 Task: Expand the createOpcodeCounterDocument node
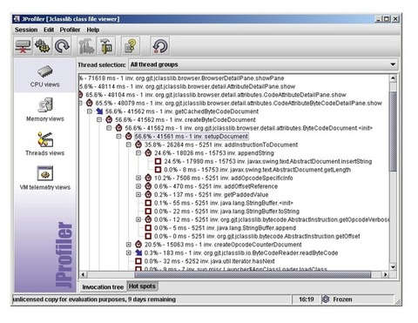pyautogui.click(x=129, y=245)
